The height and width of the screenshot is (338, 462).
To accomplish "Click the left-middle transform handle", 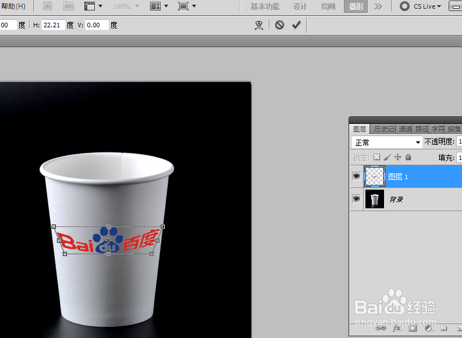I will 59,240.
